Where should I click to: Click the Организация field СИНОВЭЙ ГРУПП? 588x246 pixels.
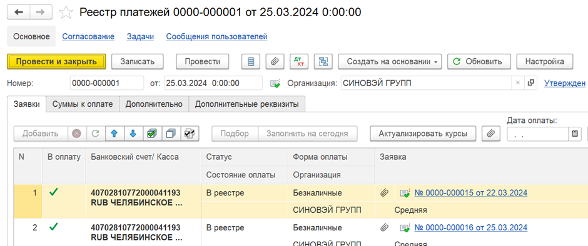(x=427, y=83)
